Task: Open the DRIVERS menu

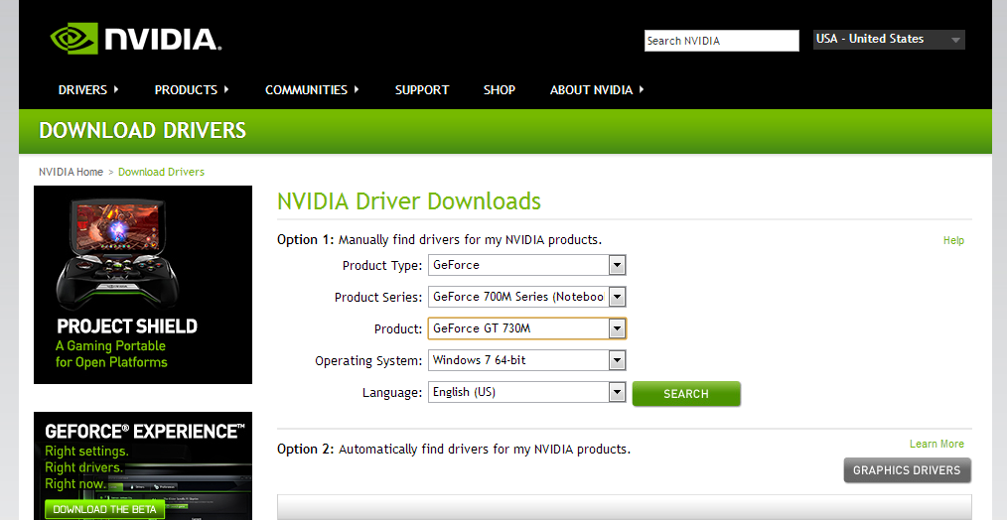Action: [x=88, y=90]
